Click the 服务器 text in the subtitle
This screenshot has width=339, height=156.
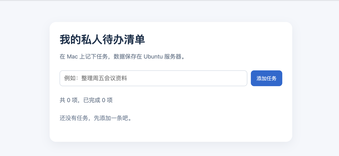[x=173, y=57]
